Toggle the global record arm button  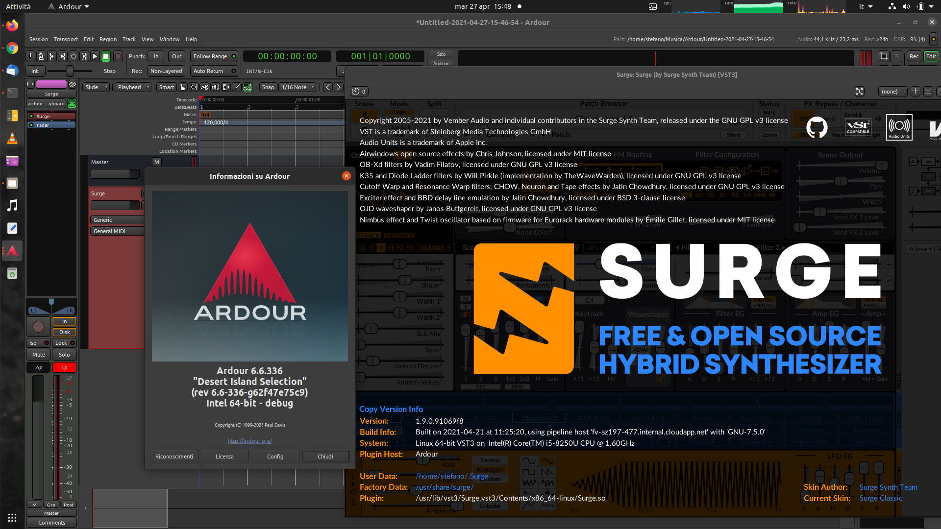pyautogui.click(x=118, y=56)
